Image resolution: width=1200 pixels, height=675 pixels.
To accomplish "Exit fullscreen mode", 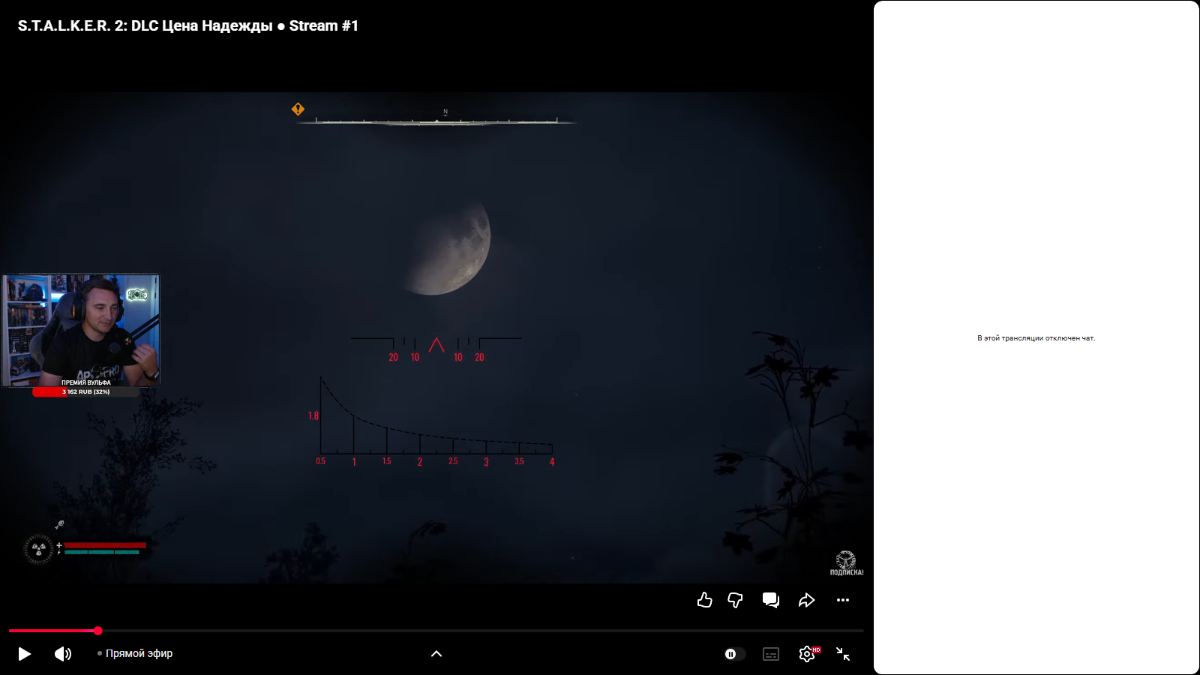I will click(843, 654).
